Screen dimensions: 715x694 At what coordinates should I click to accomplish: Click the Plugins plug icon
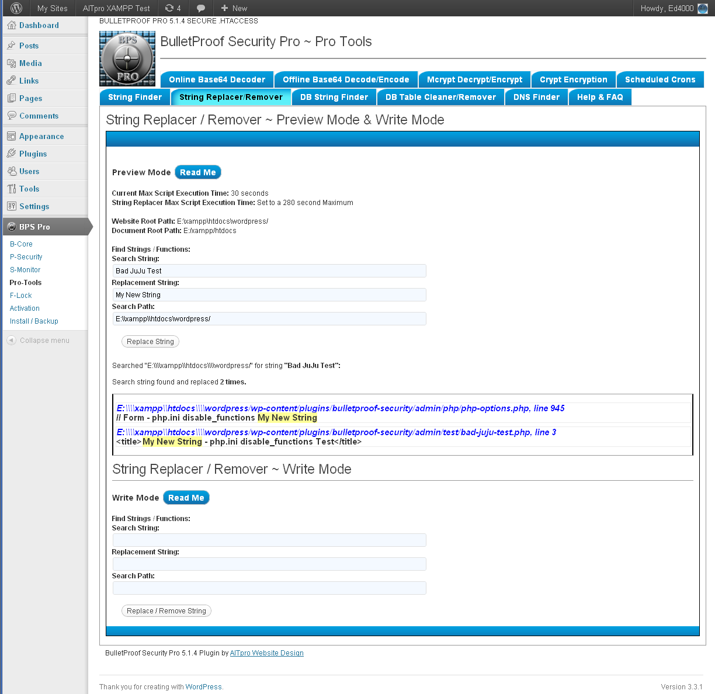pyautogui.click(x=11, y=154)
